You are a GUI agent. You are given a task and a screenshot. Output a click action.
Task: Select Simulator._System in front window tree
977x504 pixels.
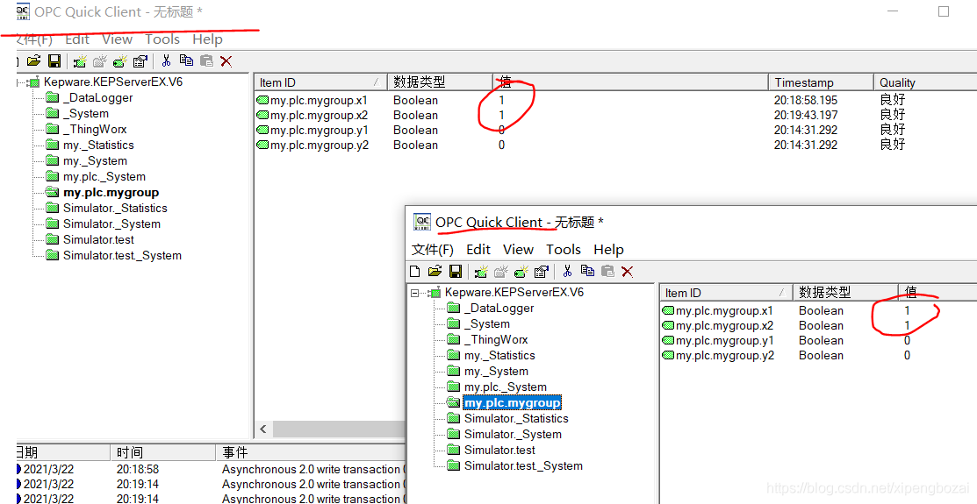tap(513, 434)
